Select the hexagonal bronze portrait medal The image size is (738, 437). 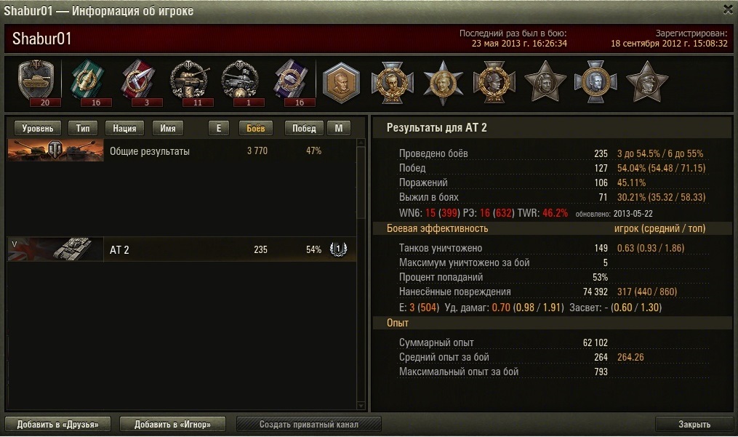click(x=341, y=83)
